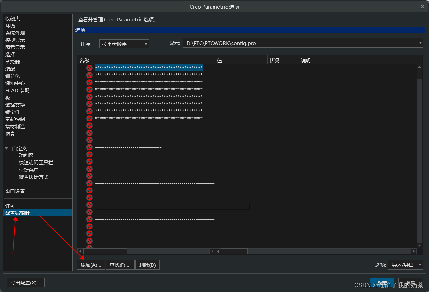429x292 pixels.
Task: Click the 查找(F) button
Action: [x=120, y=265]
